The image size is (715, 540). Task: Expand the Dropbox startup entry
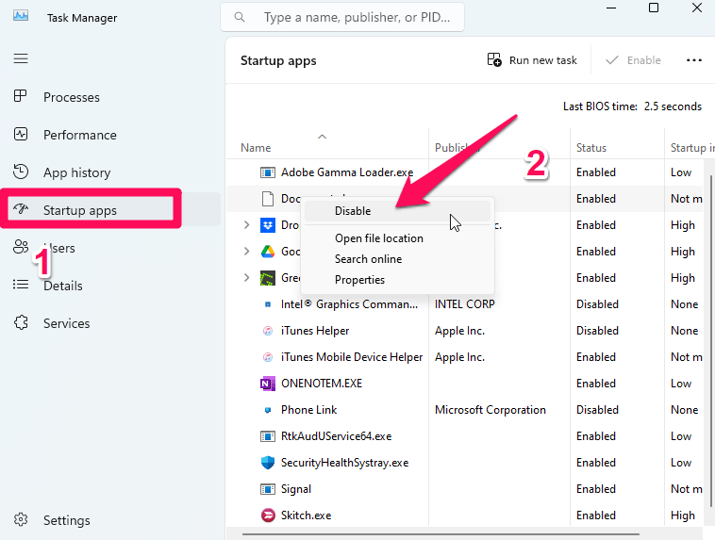click(x=246, y=225)
